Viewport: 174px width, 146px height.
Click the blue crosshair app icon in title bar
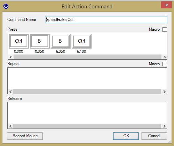(x=6, y=6)
